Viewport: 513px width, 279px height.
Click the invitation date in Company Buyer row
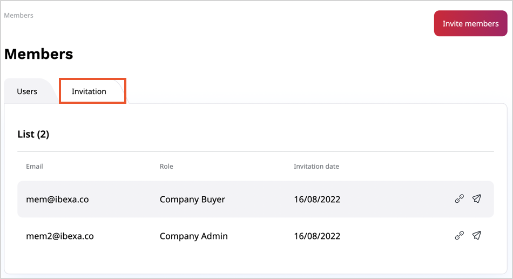[x=317, y=200]
